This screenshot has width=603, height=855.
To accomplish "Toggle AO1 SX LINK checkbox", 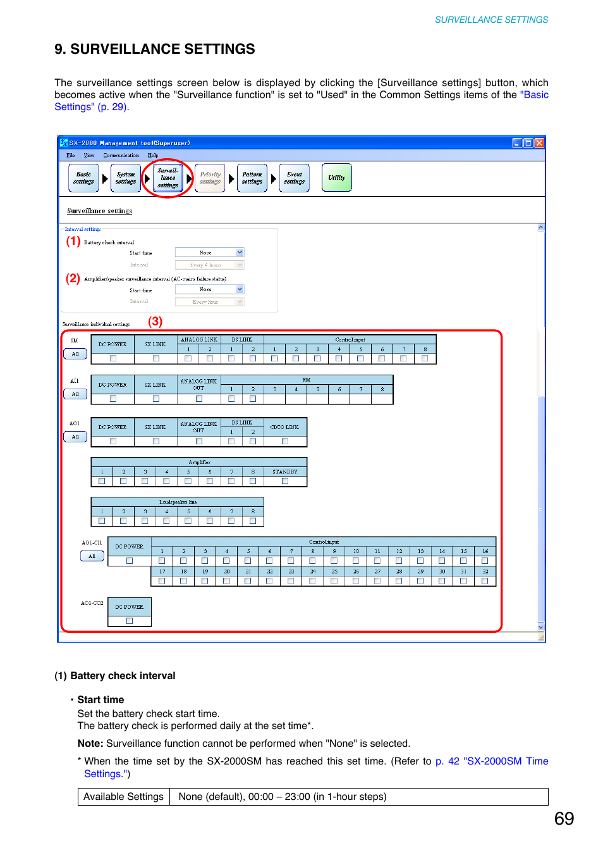I will (x=156, y=441).
